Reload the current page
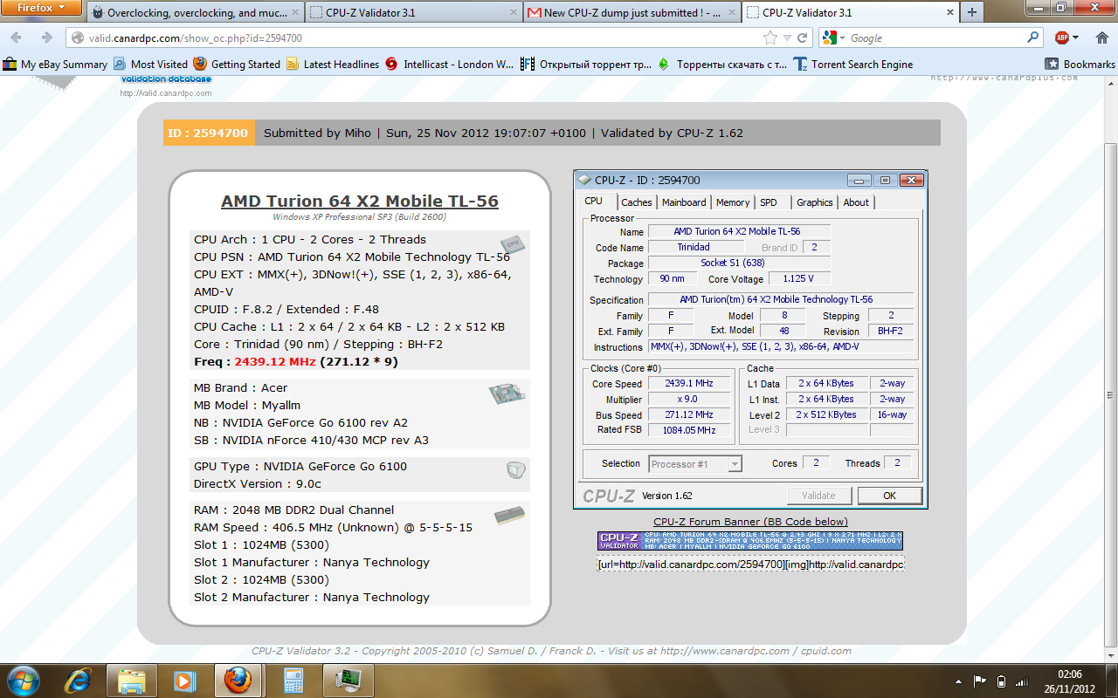The image size is (1118, 698). tap(804, 38)
